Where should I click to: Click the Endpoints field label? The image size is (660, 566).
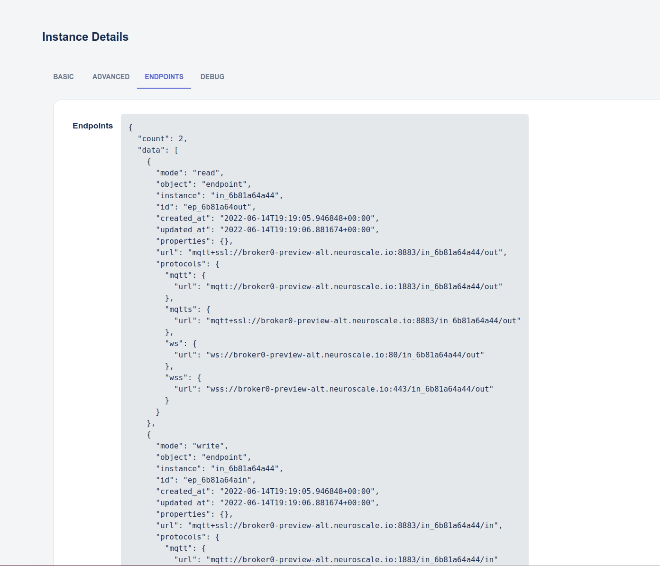pyautogui.click(x=93, y=126)
